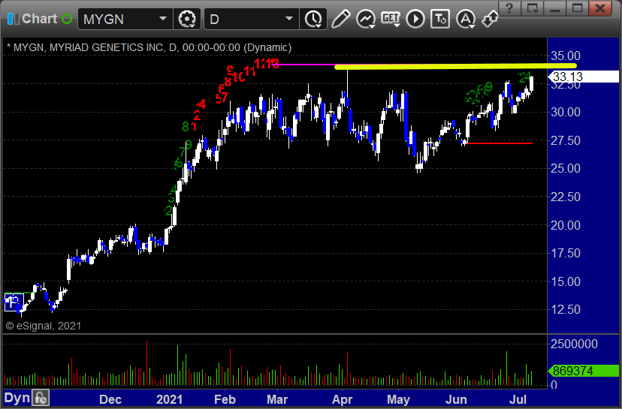Open the gear symbol settings menu
Image resolution: width=622 pixels, height=409 pixels.
pyautogui.click(x=187, y=19)
